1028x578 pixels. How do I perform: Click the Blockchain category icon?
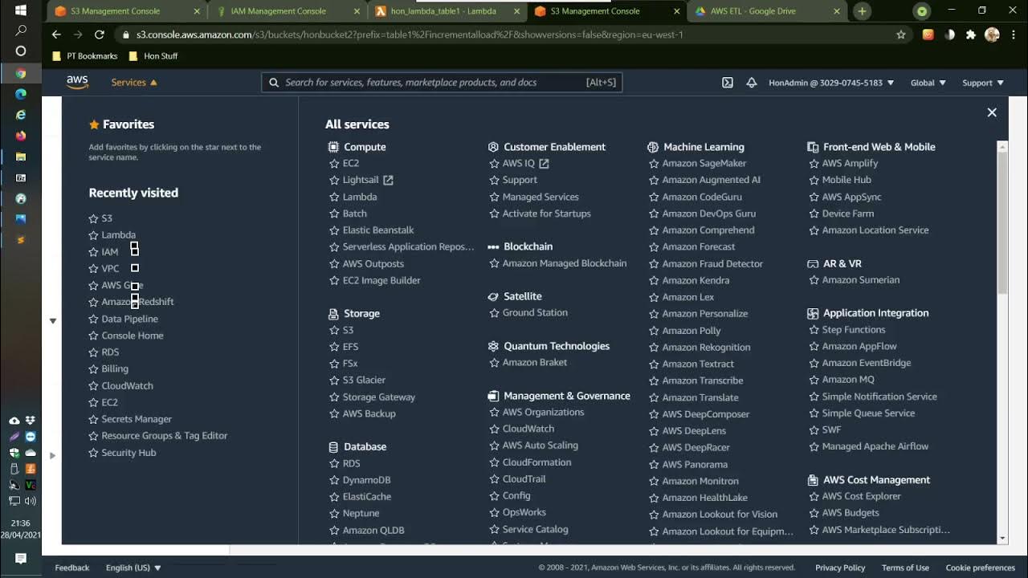coord(493,246)
